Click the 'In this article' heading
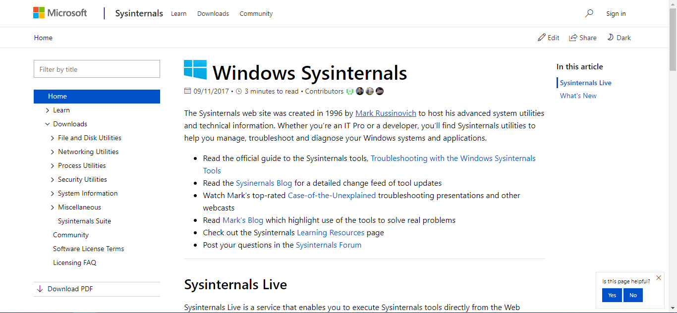This screenshot has width=677, height=313. click(x=580, y=67)
